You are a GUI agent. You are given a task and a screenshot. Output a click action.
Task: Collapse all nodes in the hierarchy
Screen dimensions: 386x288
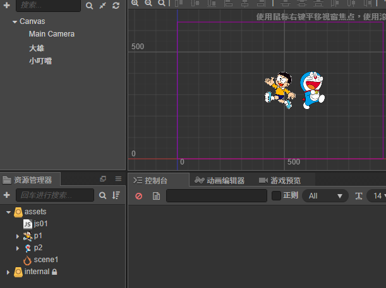point(103,6)
